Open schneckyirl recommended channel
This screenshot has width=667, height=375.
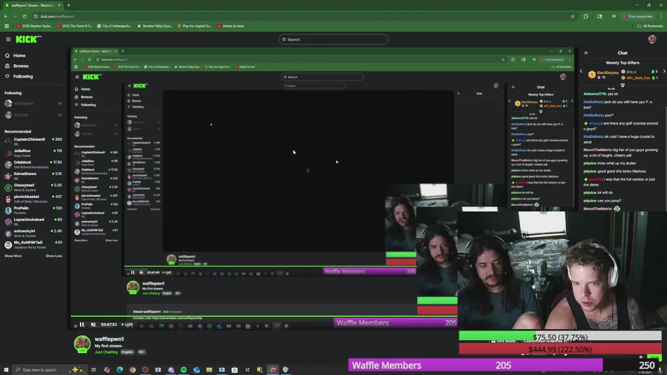coord(33,233)
